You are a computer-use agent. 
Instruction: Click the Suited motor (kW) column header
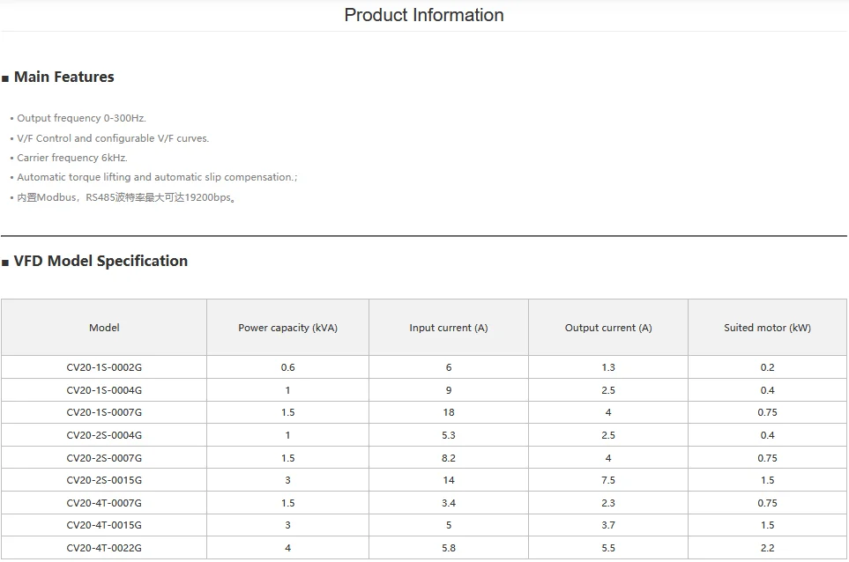(767, 328)
